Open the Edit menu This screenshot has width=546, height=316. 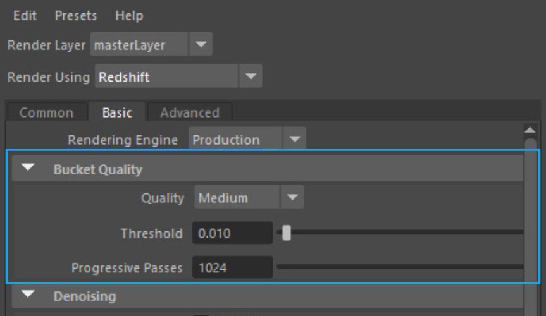(25, 15)
